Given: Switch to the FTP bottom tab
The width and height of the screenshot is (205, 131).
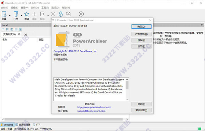Looking at the screenshot, I should (x=37, y=125).
